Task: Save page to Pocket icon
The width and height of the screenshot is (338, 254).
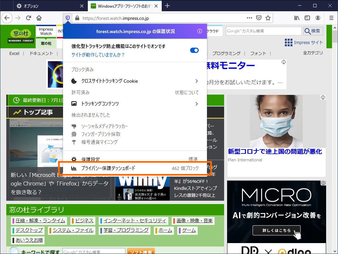Action: 259,18
